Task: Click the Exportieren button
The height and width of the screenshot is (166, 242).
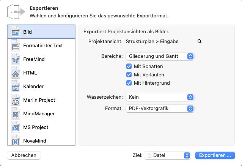Action: pos(215,155)
